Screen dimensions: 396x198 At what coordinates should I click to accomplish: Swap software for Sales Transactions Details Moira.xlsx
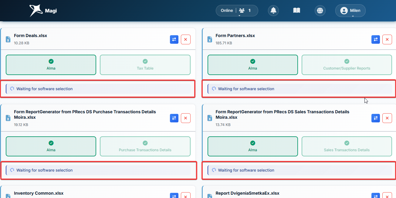click(376, 118)
